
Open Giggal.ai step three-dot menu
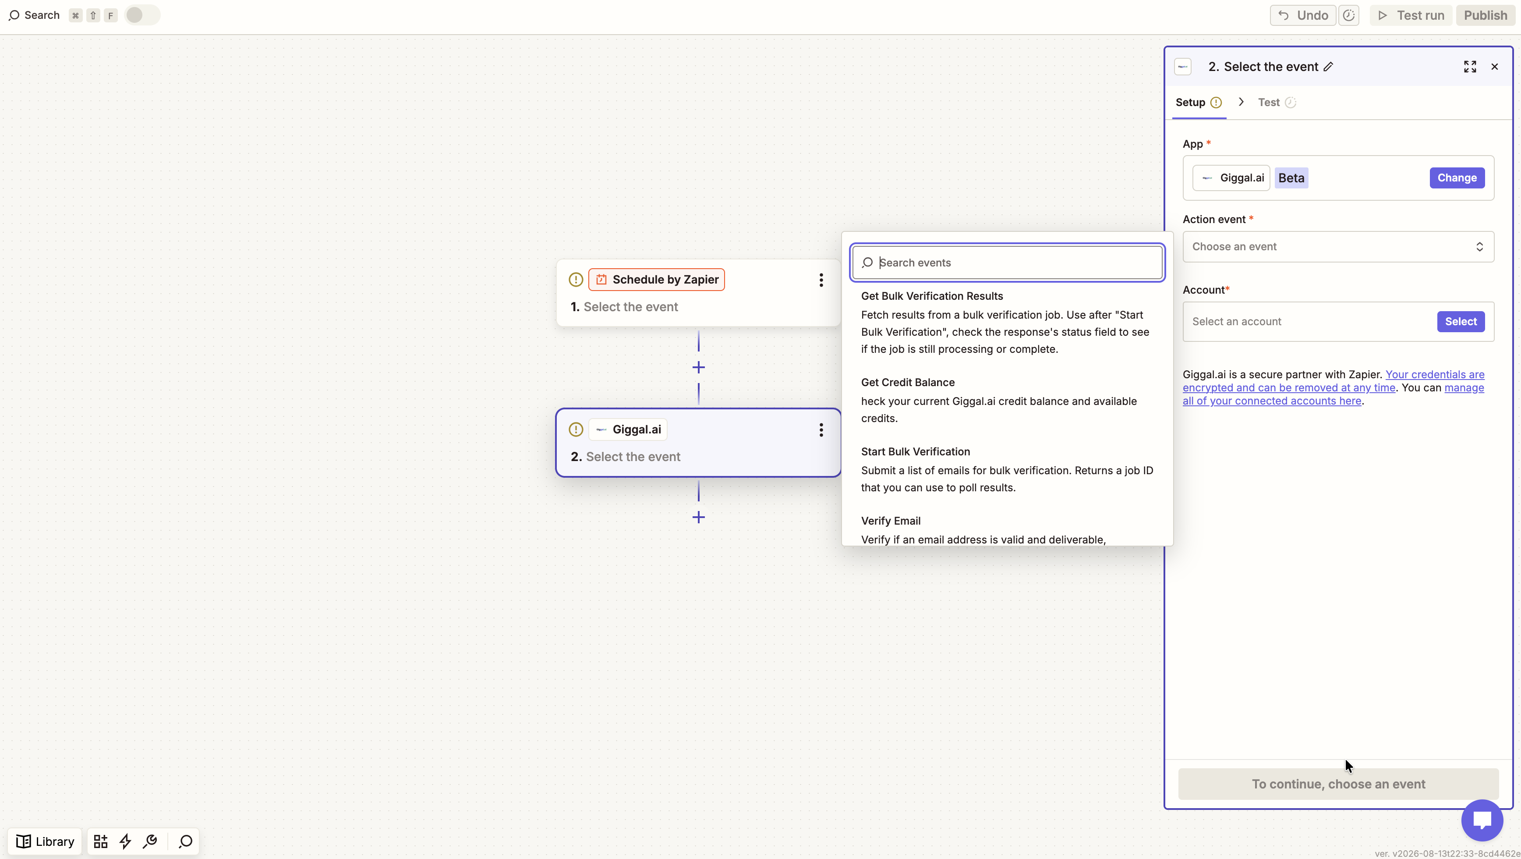pos(821,430)
